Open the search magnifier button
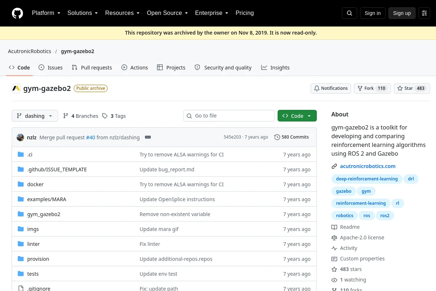The image size is (436, 291). (350, 13)
